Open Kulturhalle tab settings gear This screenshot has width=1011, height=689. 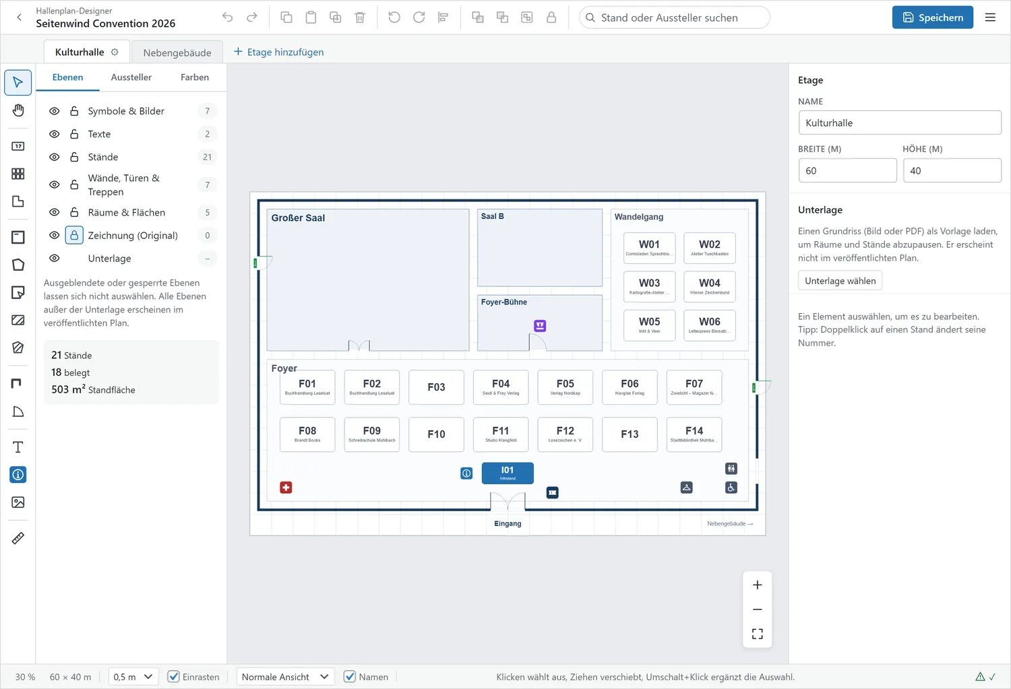coord(115,52)
